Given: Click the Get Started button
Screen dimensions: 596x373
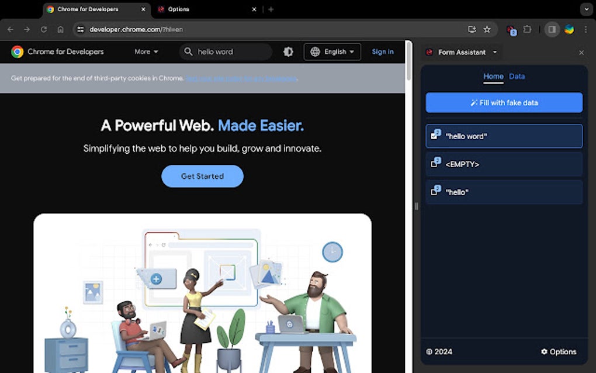Looking at the screenshot, I should [202, 176].
